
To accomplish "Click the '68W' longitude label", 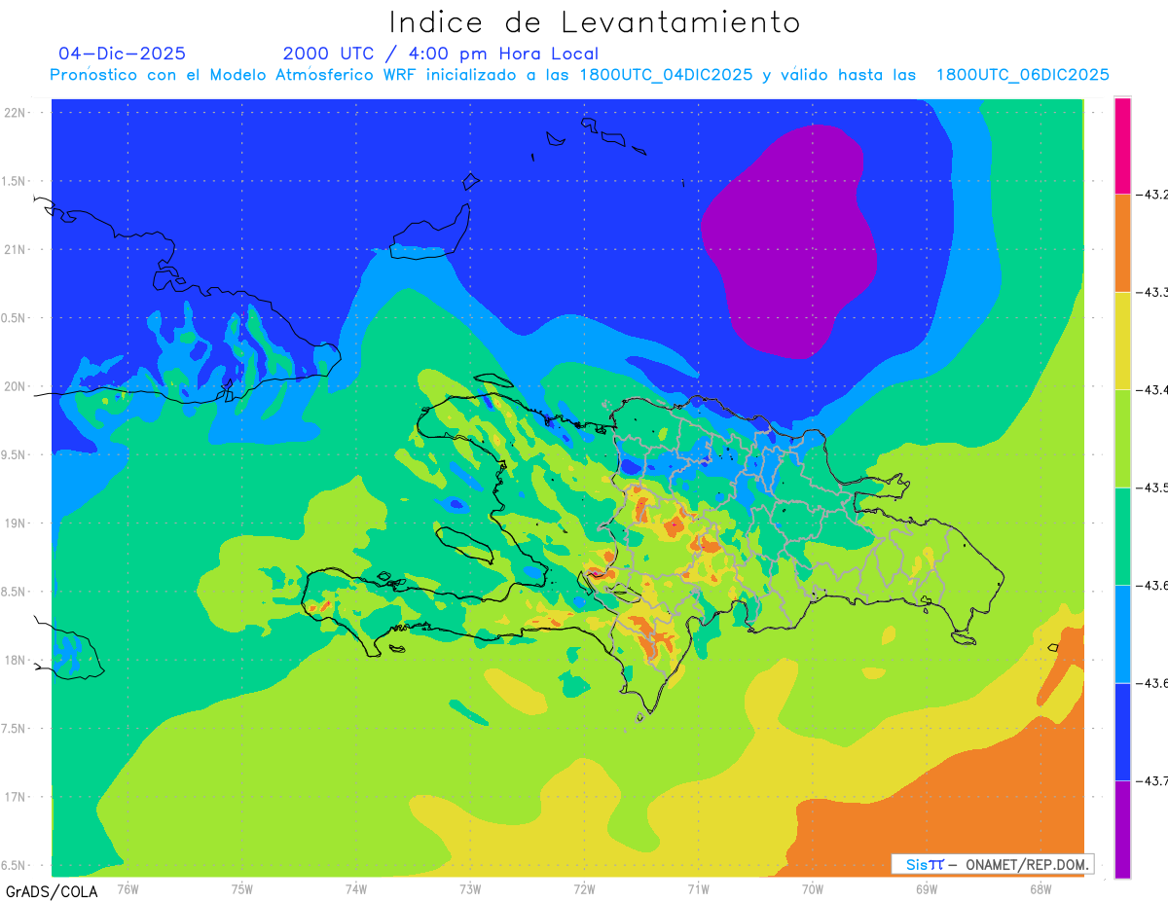I will tap(1040, 888).
